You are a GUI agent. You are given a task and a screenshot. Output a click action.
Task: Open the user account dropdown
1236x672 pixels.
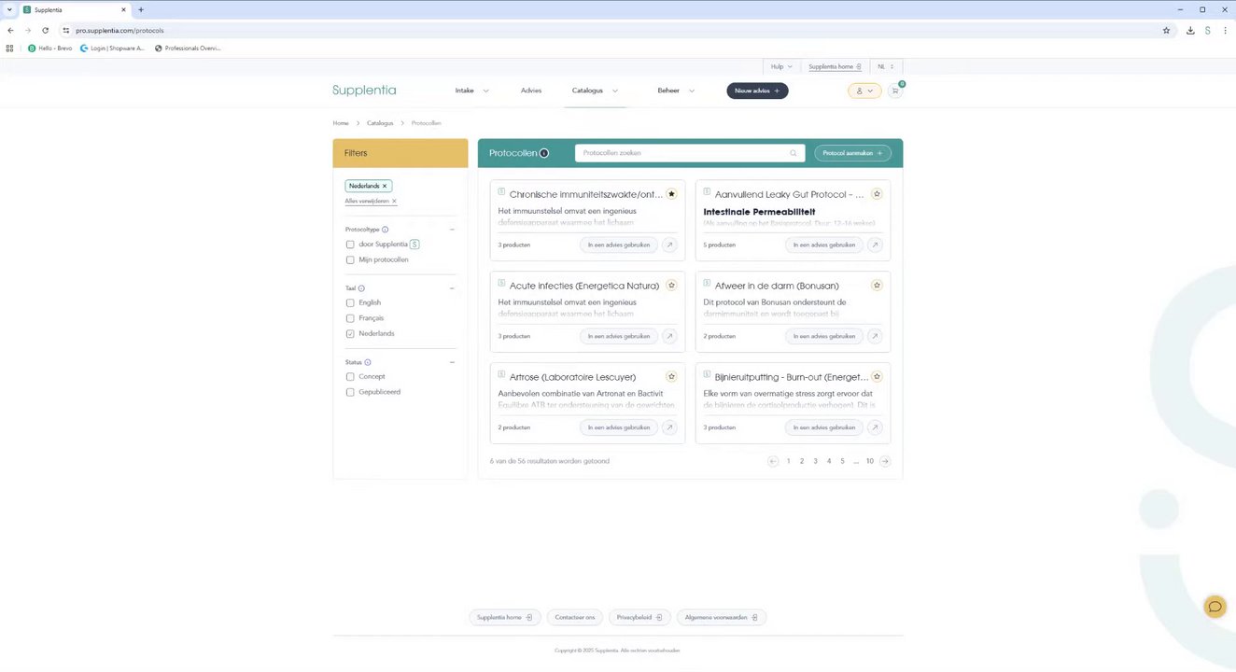click(864, 91)
